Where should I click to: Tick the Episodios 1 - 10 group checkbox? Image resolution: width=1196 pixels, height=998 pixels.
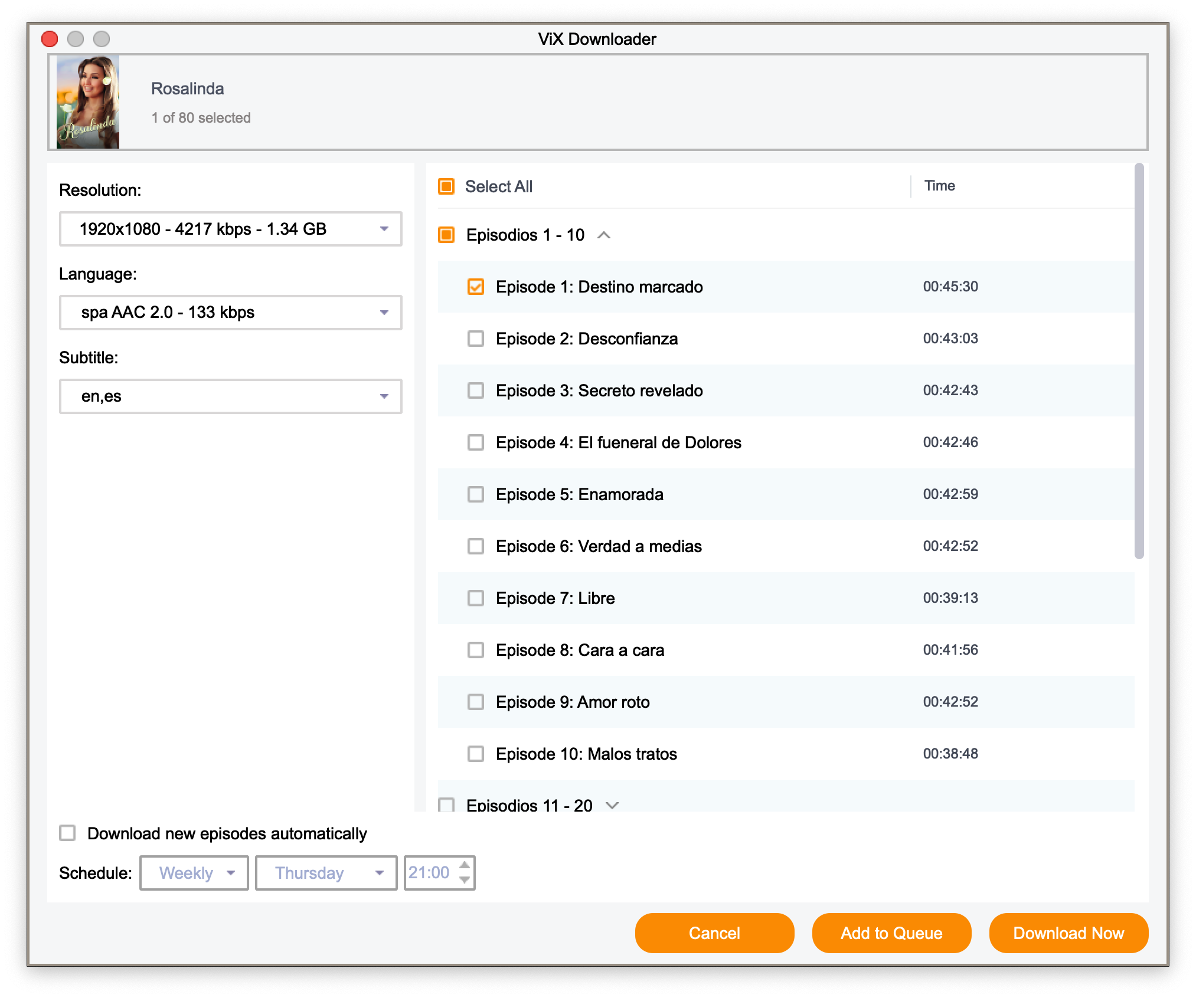[x=446, y=235]
